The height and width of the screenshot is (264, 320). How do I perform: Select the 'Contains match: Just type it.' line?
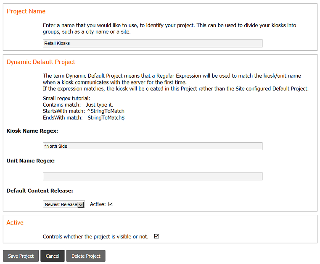tap(78, 105)
